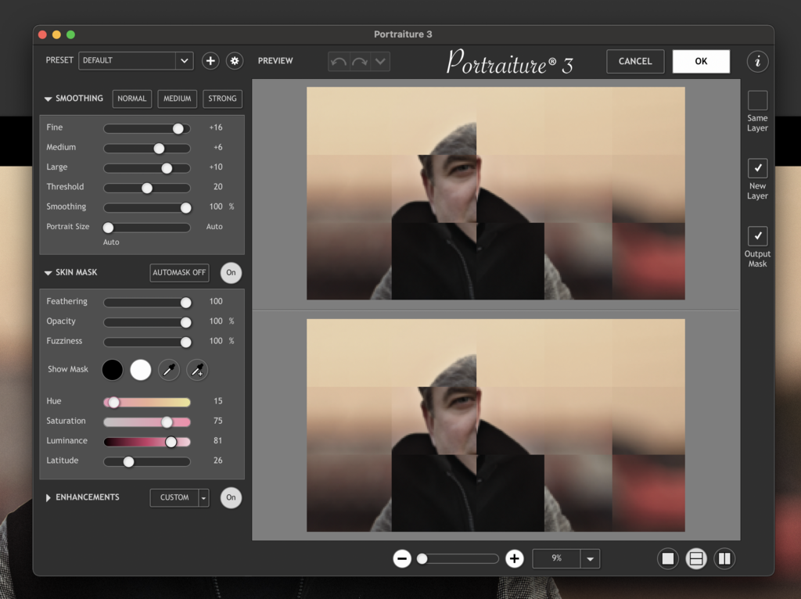801x599 pixels.
Task: Open the zoom percentage dropdown arrow
Action: click(590, 559)
